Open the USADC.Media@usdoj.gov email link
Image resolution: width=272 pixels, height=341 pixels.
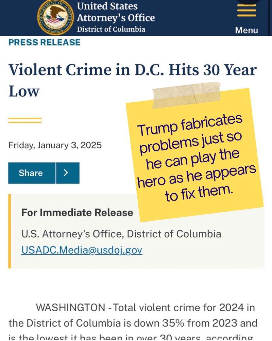click(82, 250)
